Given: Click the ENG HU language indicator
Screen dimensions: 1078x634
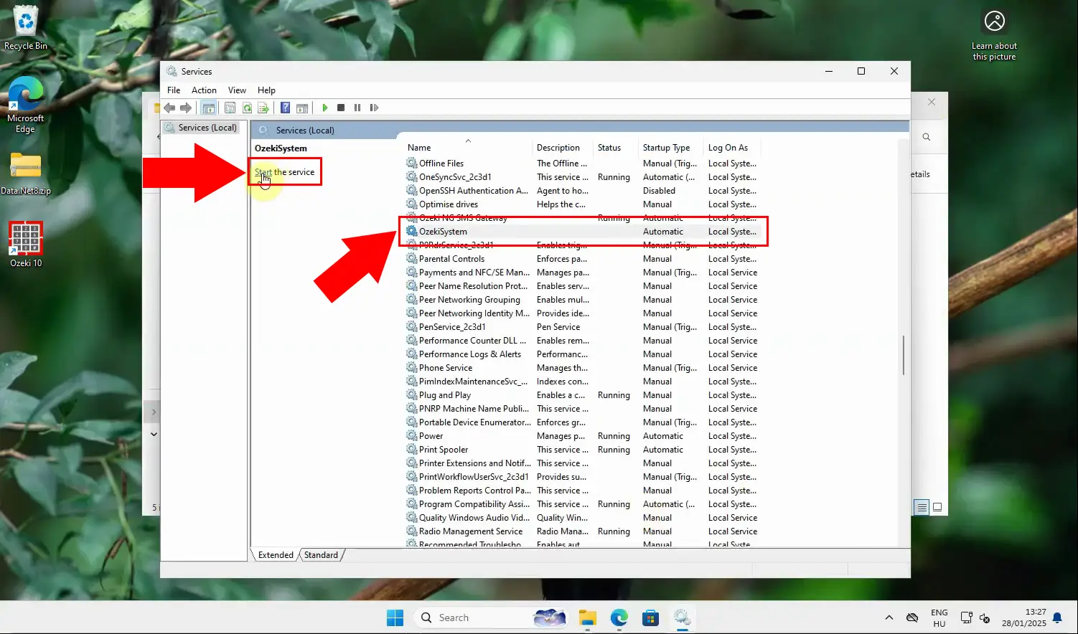Looking at the screenshot, I should tap(939, 618).
